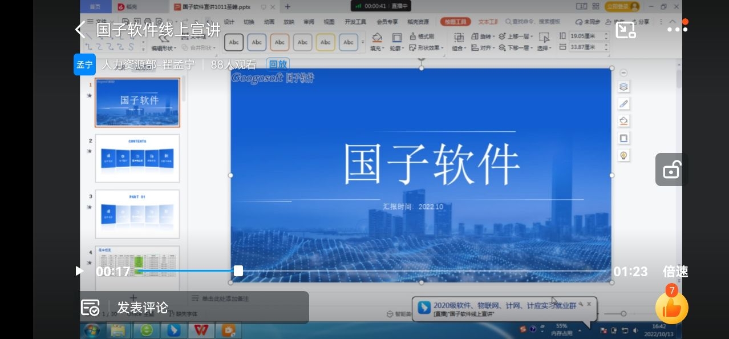Click the video progress slider handle
729x339 pixels.
point(238,271)
